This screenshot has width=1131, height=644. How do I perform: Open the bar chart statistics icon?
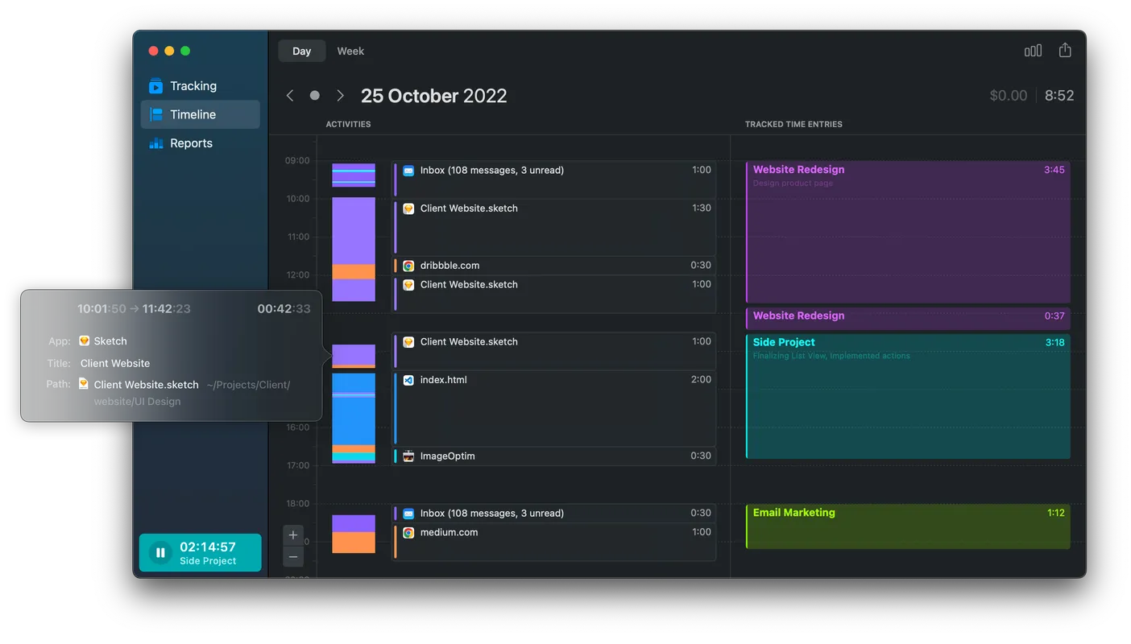coord(1033,51)
